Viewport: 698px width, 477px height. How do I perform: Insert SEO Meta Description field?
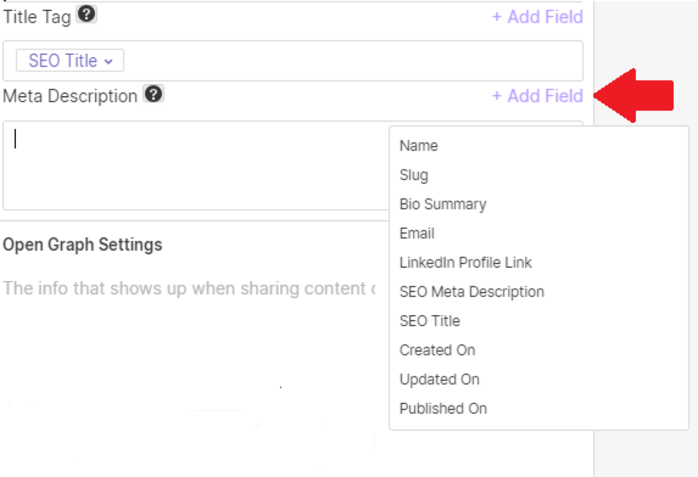pos(471,291)
